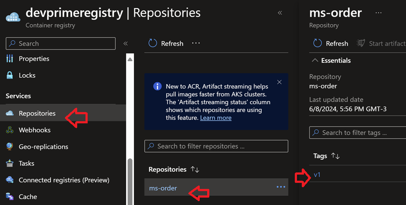This screenshot has height=205, width=406.
Task: Click the sidebar scrollbar up arrow
Action: click(130, 60)
